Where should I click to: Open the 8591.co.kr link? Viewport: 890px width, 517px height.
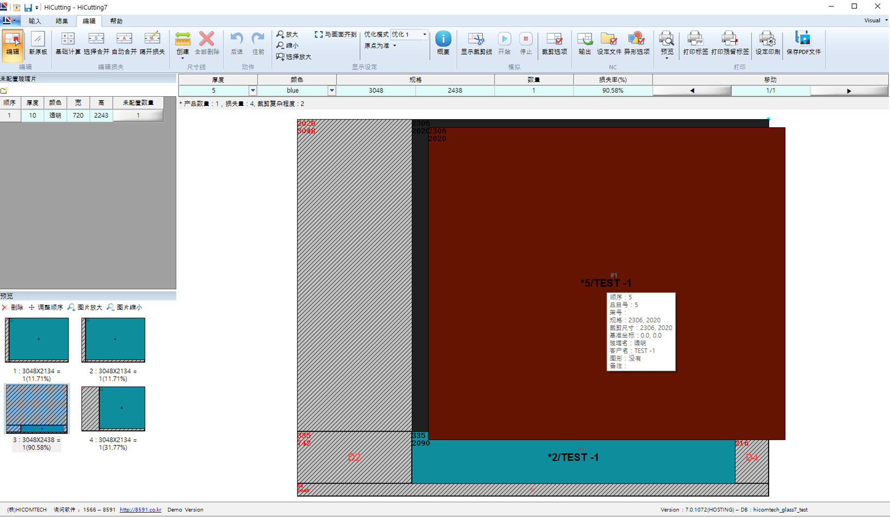[x=141, y=510]
